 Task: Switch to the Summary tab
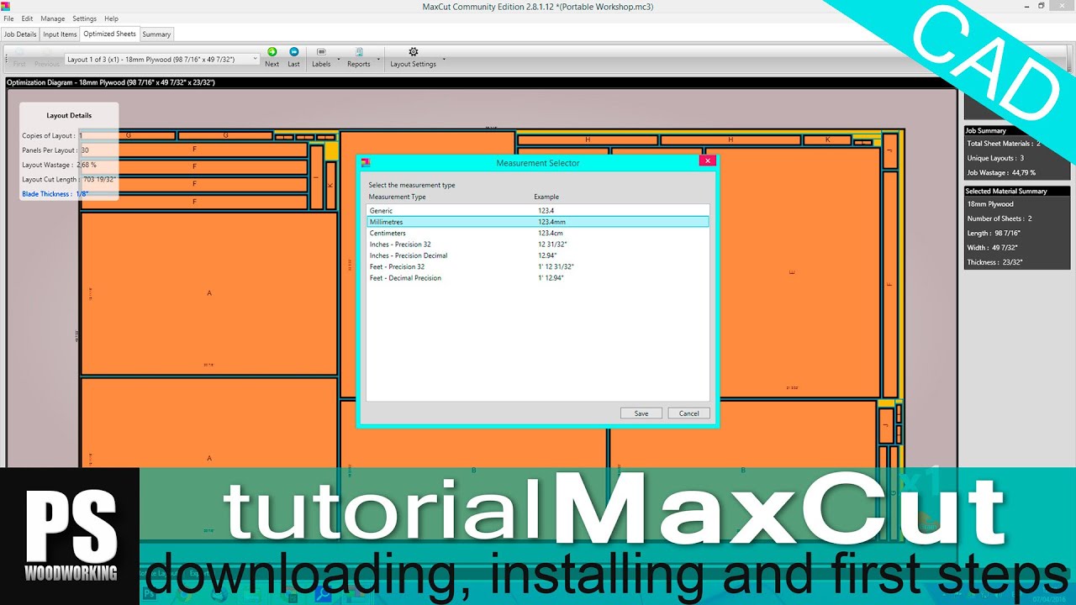156,34
